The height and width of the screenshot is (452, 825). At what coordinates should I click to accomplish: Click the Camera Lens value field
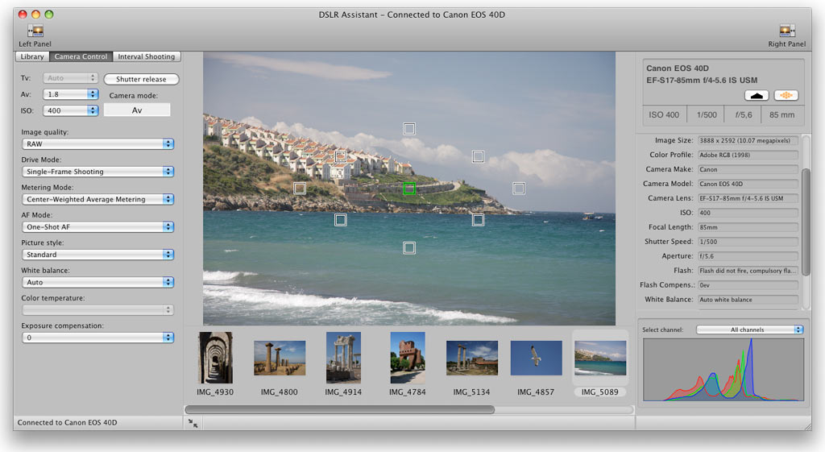click(x=748, y=198)
